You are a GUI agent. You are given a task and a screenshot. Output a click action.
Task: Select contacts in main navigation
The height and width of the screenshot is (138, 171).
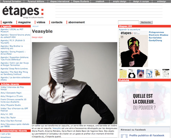[57, 22]
